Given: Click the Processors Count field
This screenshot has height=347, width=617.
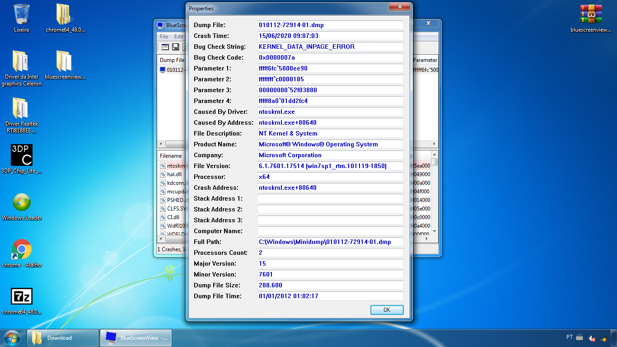Looking at the screenshot, I should [x=331, y=253].
